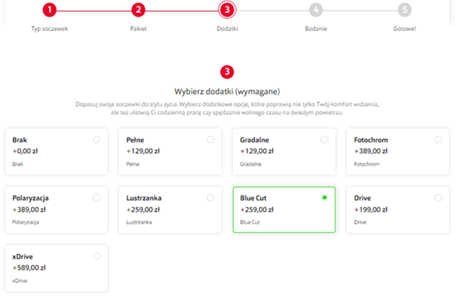Click step 5 Gotowe circle
Screen dimensions: 456x299
[x=405, y=10]
